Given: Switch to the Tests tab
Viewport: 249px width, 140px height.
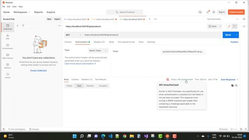Looking at the screenshot, I should 141,42.
